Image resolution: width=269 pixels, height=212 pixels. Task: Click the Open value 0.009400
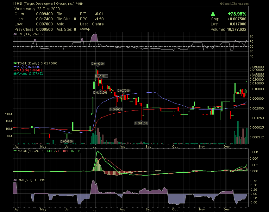click(44, 14)
